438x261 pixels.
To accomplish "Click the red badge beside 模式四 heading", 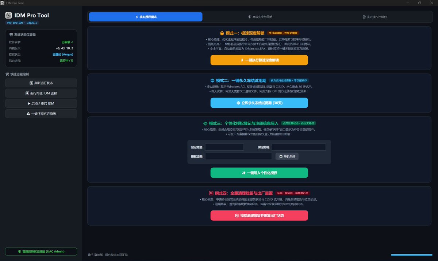I will click(x=293, y=193).
